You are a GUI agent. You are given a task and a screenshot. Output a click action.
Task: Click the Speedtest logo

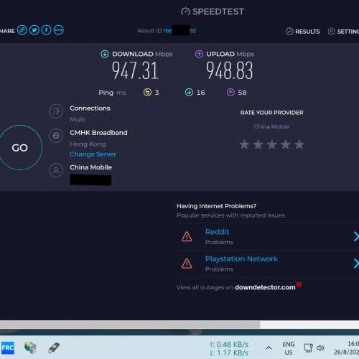(x=213, y=11)
